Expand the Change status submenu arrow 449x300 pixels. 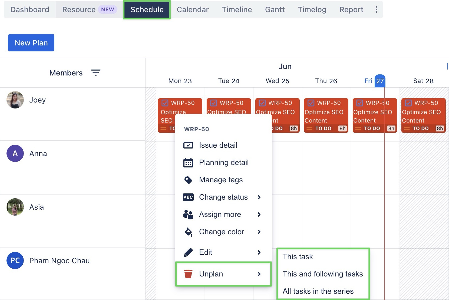(x=259, y=197)
